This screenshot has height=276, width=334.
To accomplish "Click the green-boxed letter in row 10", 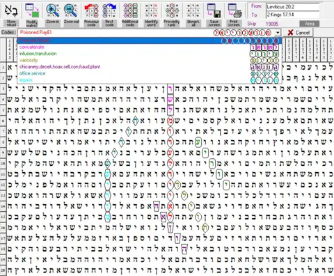I will [x=212, y=164].
